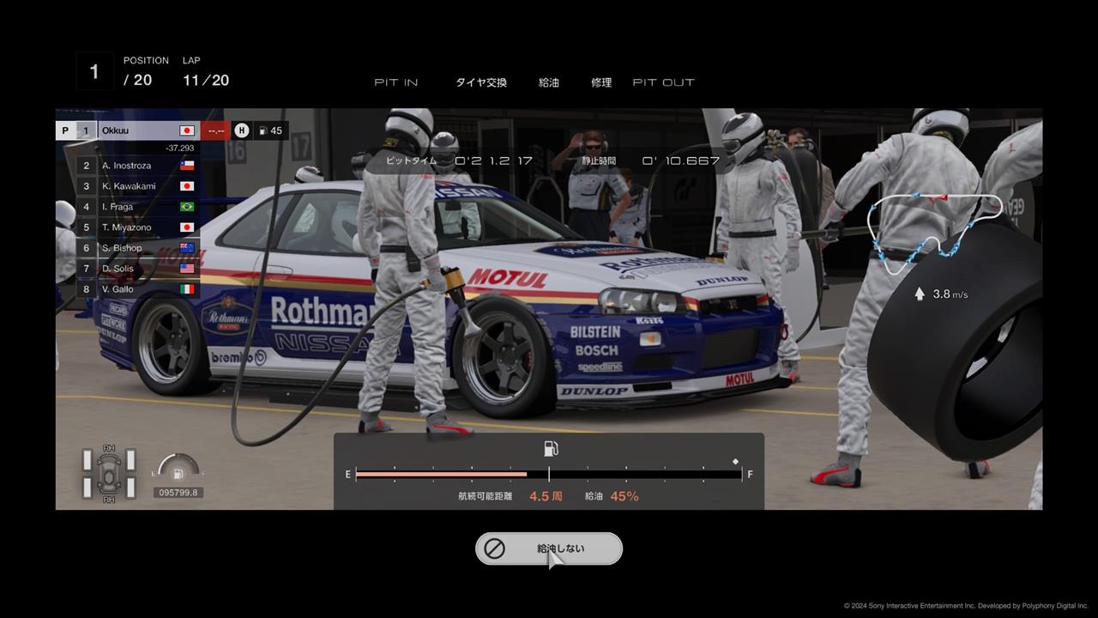
Task: Click the refuel percentage 45%
Action: click(624, 496)
